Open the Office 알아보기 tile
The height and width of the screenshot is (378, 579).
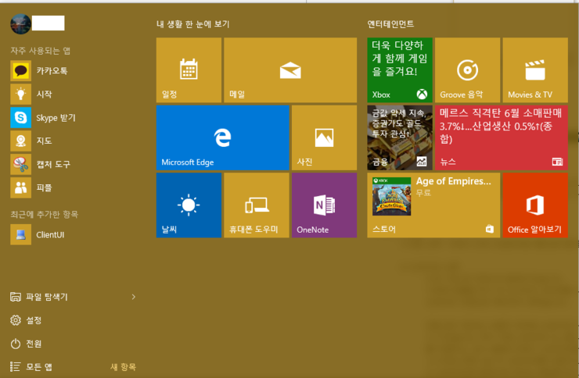[x=535, y=205]
